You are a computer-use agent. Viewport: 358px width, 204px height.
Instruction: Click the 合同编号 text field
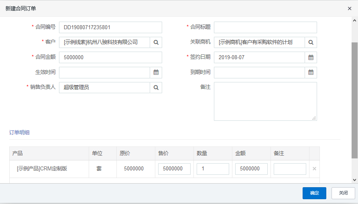point(110,27)
